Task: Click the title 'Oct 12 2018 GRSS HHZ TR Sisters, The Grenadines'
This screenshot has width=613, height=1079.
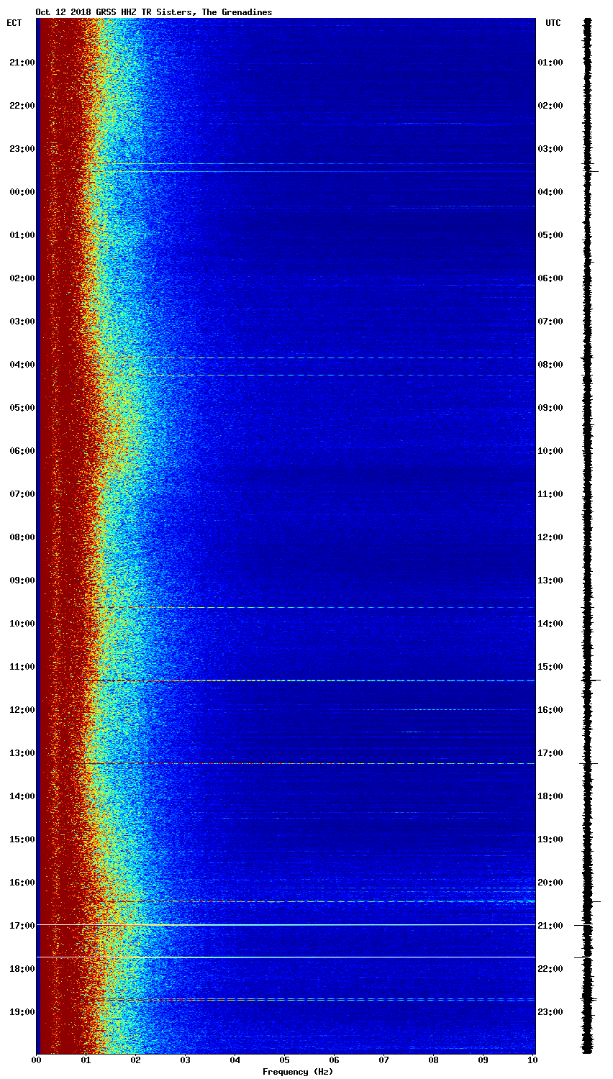Action: coord(154,12)
